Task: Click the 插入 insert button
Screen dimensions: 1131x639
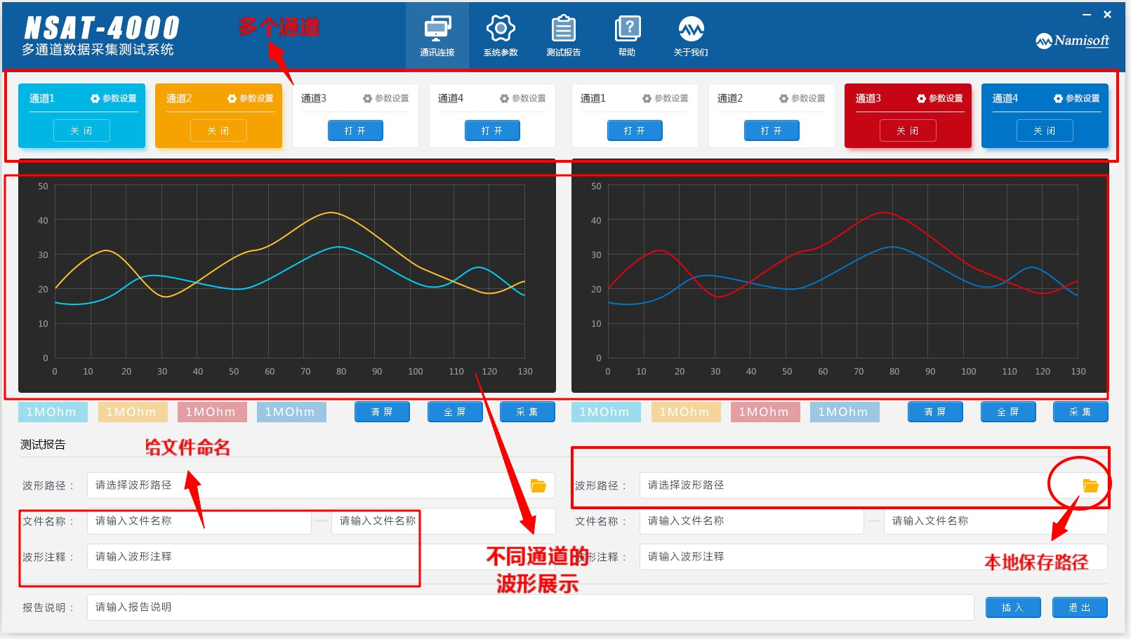Action: pos(1013,607)
